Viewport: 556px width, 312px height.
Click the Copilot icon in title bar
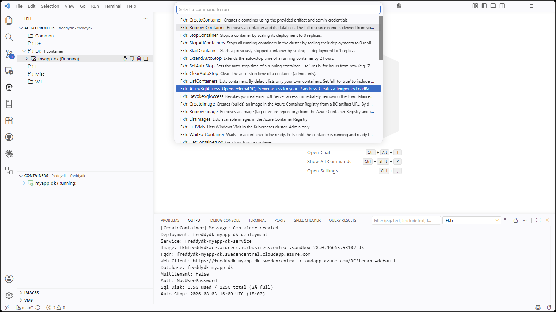click(399, 6)
